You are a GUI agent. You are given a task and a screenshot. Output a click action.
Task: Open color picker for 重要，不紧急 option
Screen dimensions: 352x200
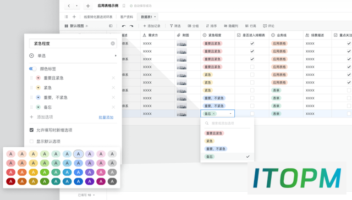tap(38, 98)
